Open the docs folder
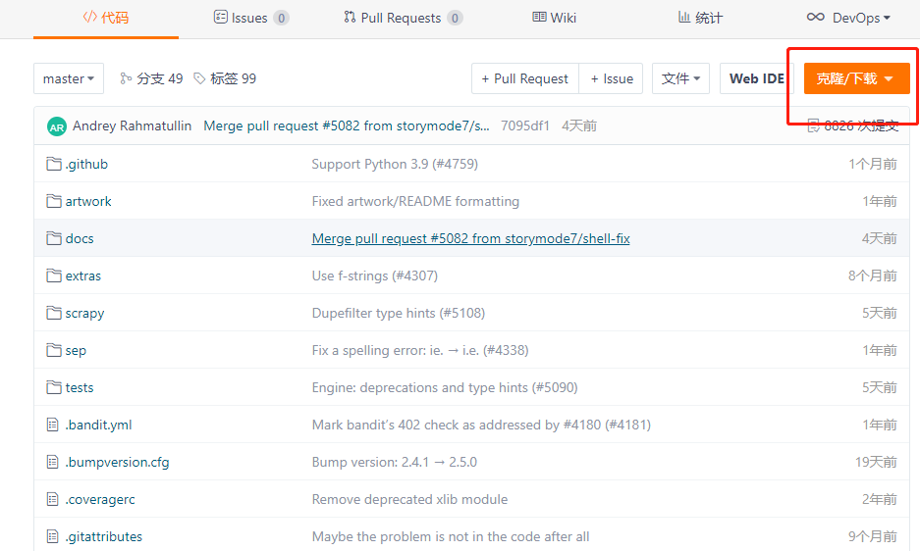Viewport: 920px width, 551px height. pos(80,238)
